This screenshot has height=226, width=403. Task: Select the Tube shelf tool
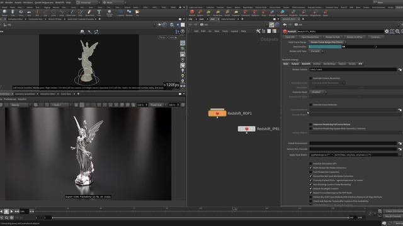point(13,13)
